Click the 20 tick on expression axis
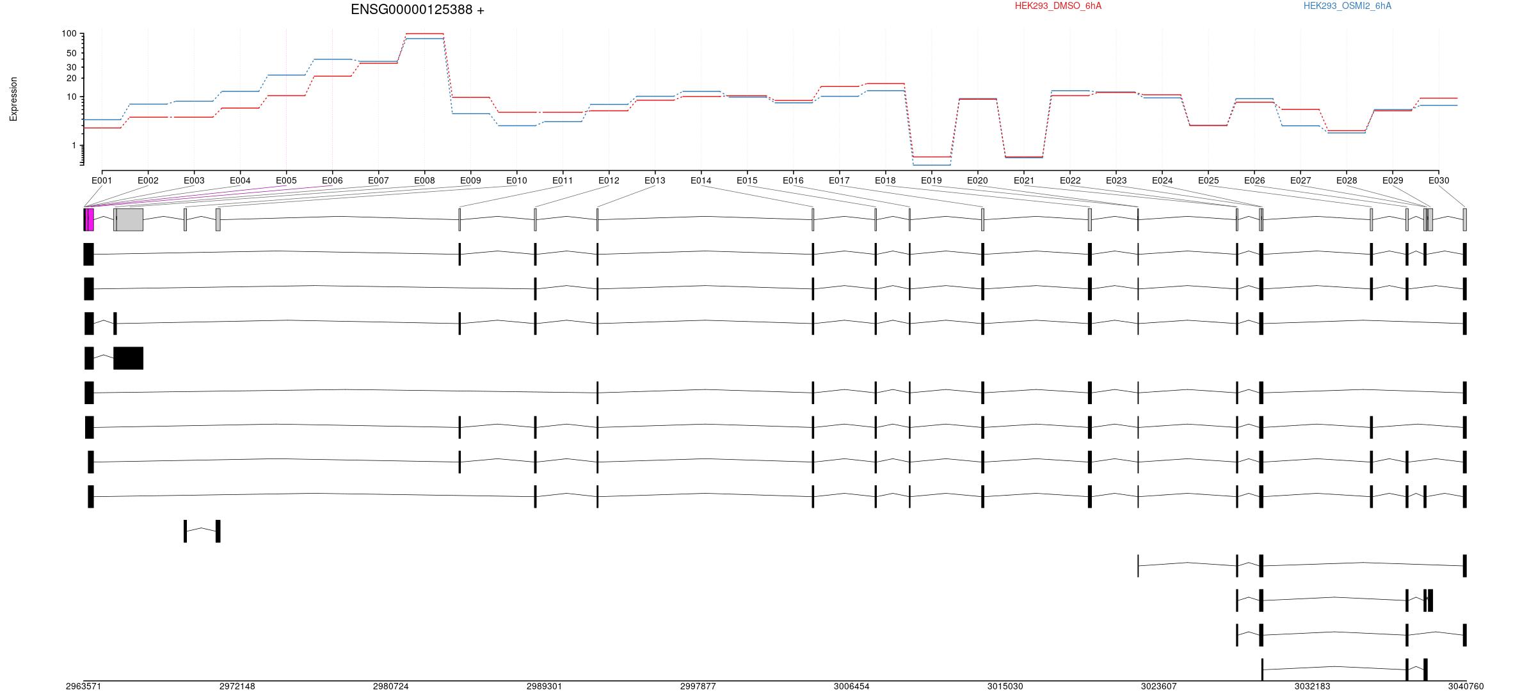 pos(71,78)
